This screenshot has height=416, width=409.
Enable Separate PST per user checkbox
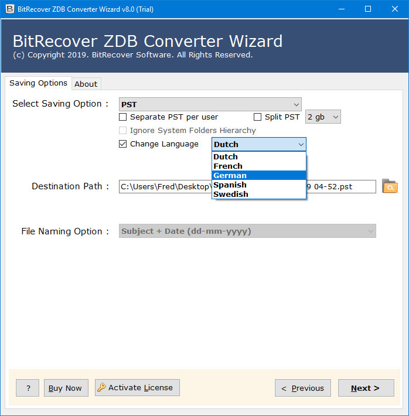pos(122,117)
